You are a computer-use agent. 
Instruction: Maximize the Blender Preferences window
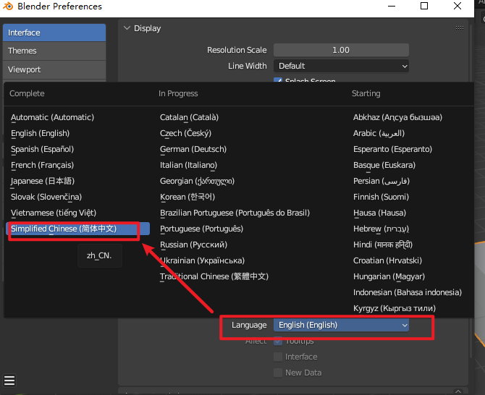[424, 7]
